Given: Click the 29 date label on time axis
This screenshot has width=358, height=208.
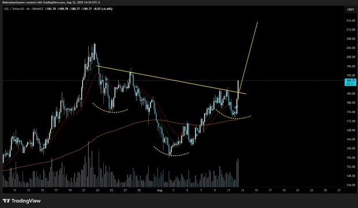Looking at the screenshot, I should click(139, 190).
